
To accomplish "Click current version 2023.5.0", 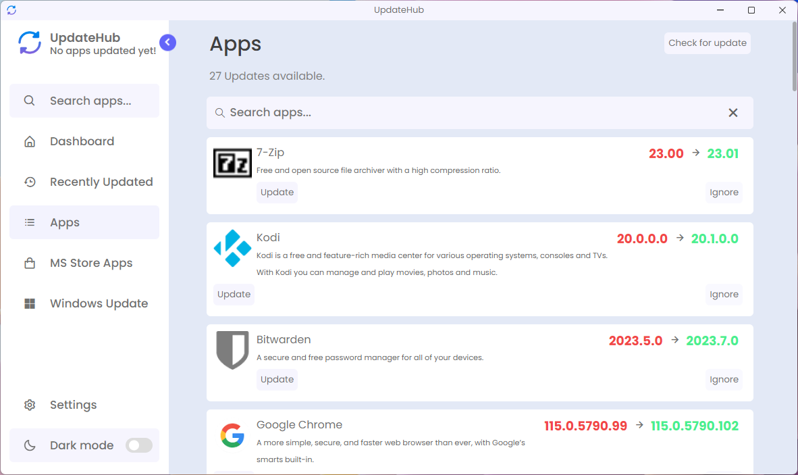I will coord(636,341).
